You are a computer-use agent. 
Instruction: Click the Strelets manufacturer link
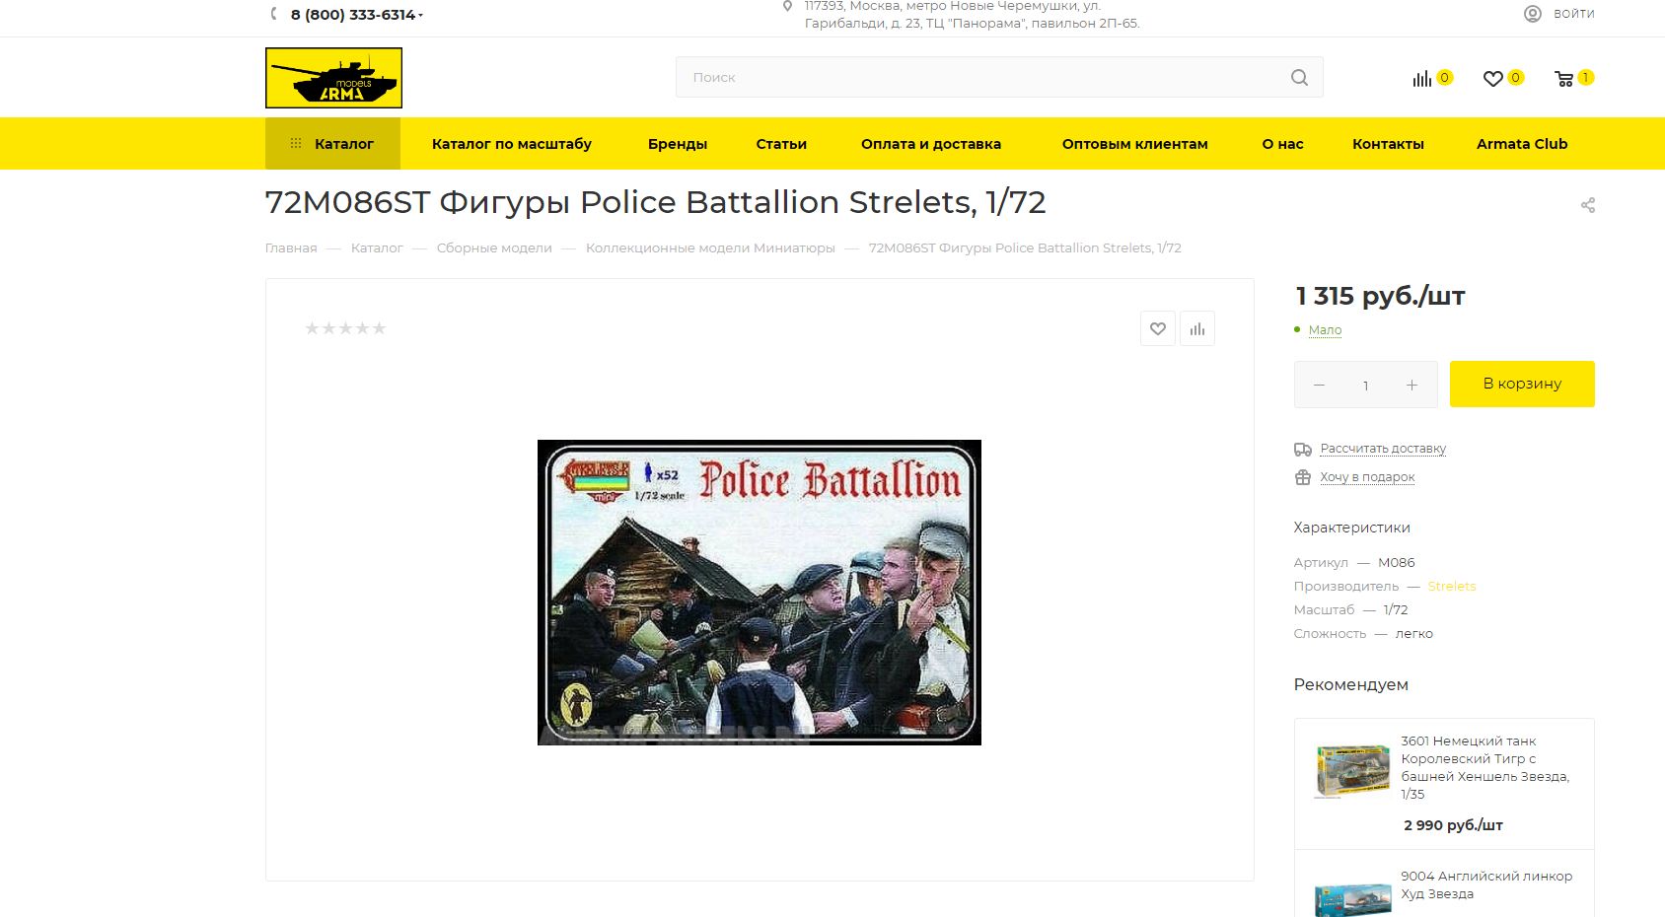1451,586
